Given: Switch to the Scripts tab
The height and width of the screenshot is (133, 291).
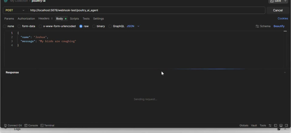Looking at the screenshot, I should pos(74,19).
